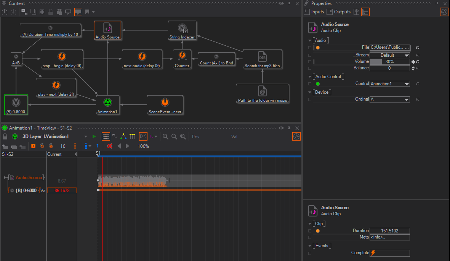Image resolution: width=450 pixels, height=261 pixels.
Task: Click the Meta info field
Action: [389, 237]
